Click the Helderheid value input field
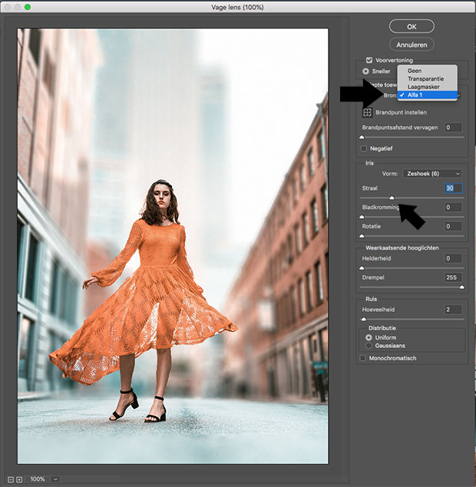The image size is (476, 487). click(x=453, y=258)
